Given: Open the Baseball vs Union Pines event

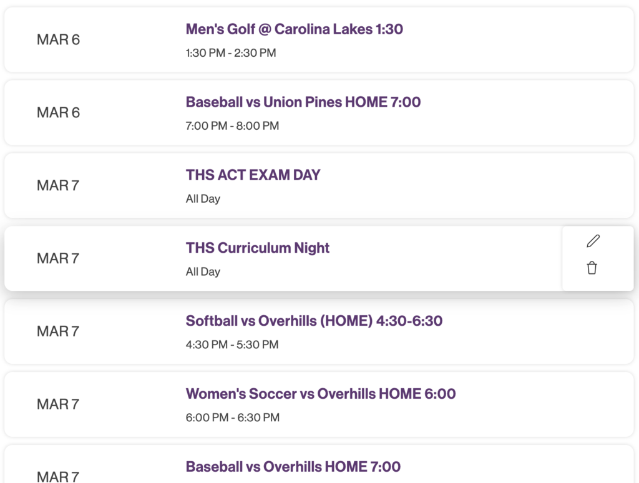Looking at the screenshot, I should point(303,102).
